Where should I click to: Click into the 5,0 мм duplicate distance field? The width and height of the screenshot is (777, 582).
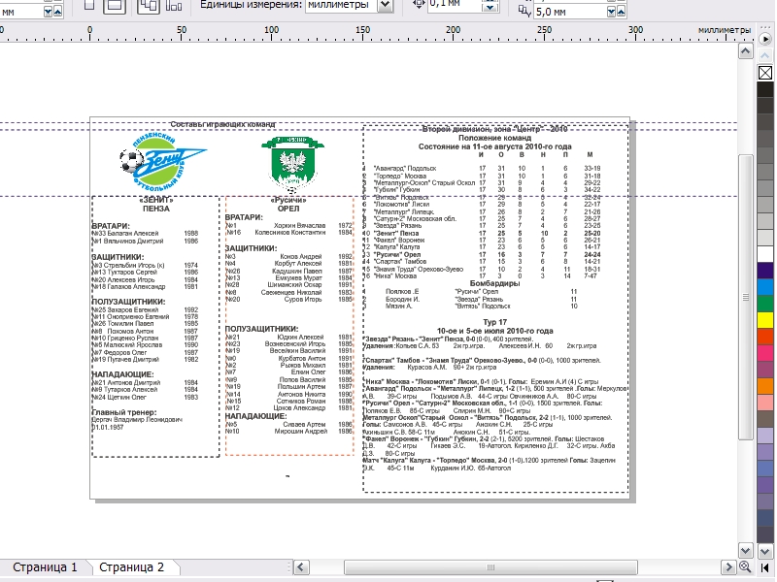click(x=570, y=12)
